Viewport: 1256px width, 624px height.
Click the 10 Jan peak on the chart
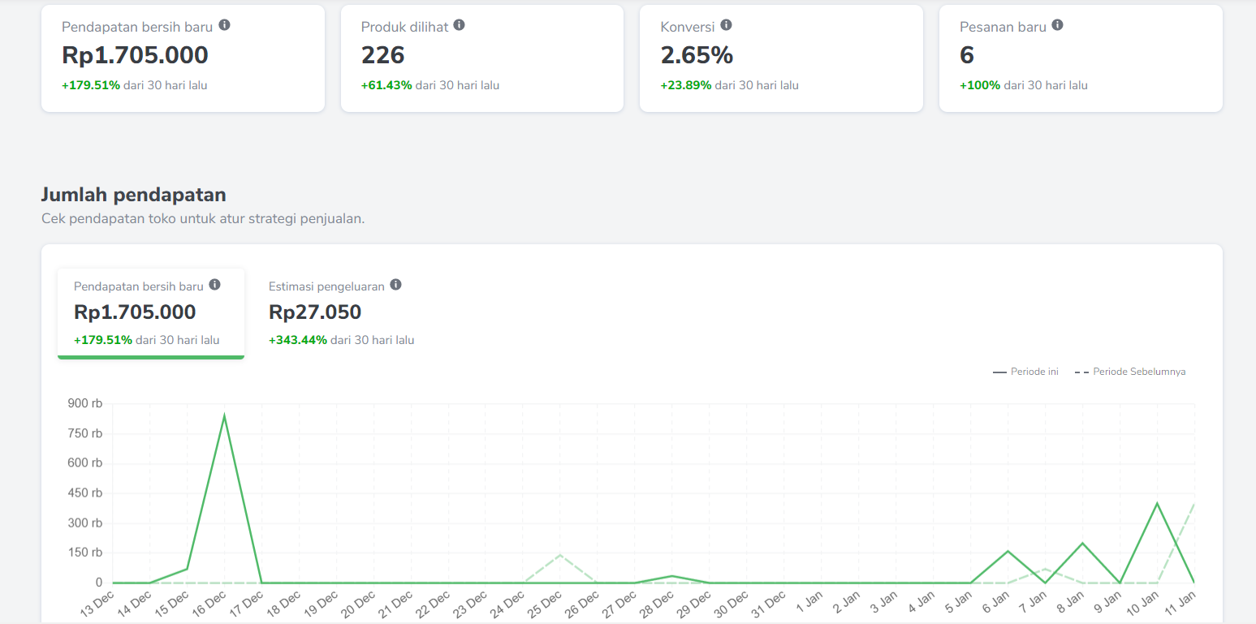coord(1157,503)
